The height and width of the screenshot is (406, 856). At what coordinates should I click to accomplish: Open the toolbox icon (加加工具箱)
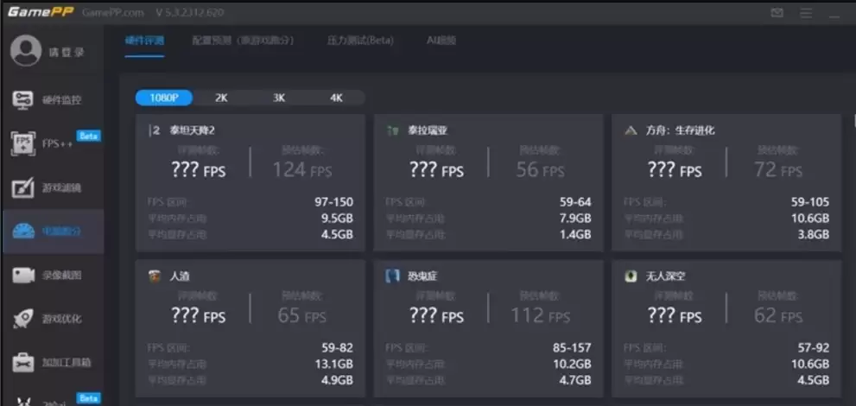(23, 362)
